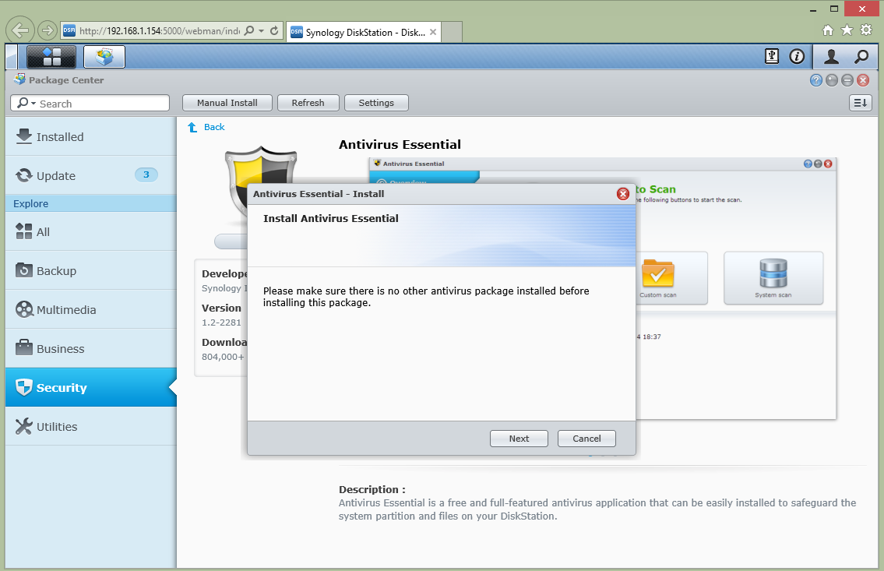
Task: Open browser tools gear icon
Action: pos(866,30)
